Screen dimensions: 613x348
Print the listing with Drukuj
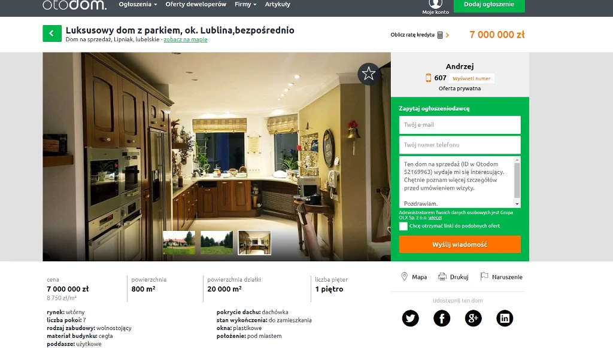click(453, 276)
